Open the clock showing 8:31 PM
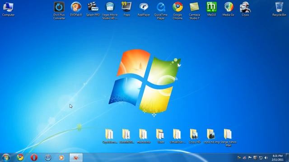The image size is (289, 162). point(277,157)
